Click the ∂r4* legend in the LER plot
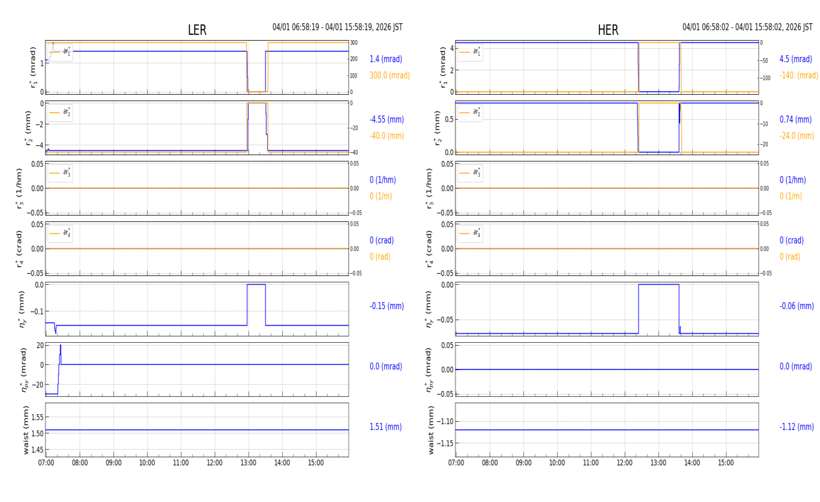Viewport: 820px width, 502px height. (60, 234)
